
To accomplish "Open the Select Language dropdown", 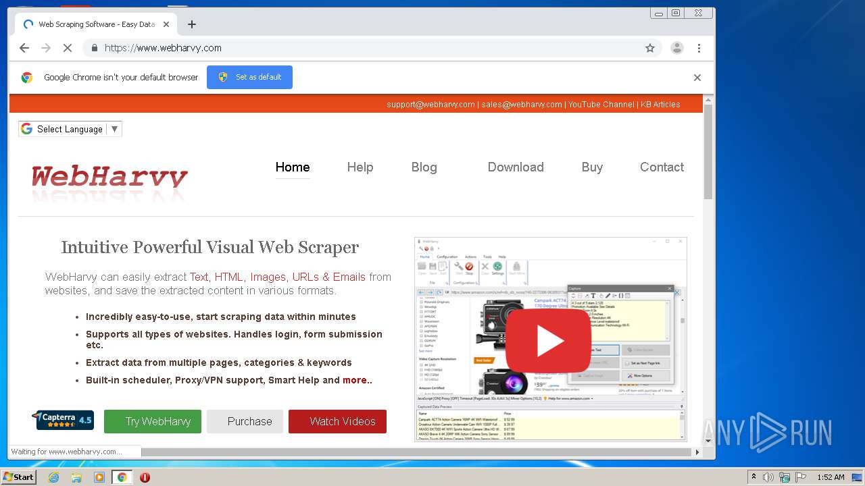I will tap(70, 129).
